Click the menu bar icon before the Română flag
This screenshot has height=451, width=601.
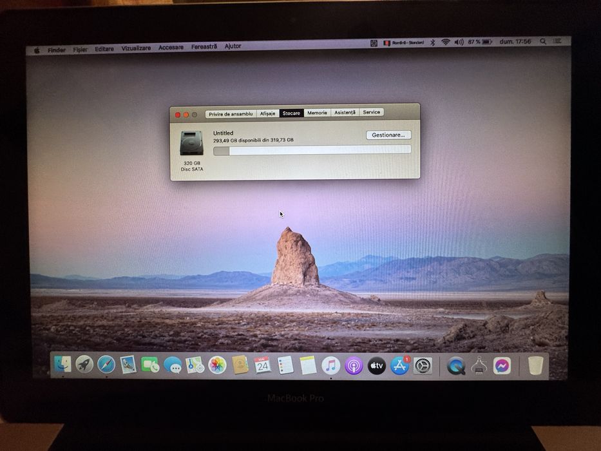(x=374, y=43)
